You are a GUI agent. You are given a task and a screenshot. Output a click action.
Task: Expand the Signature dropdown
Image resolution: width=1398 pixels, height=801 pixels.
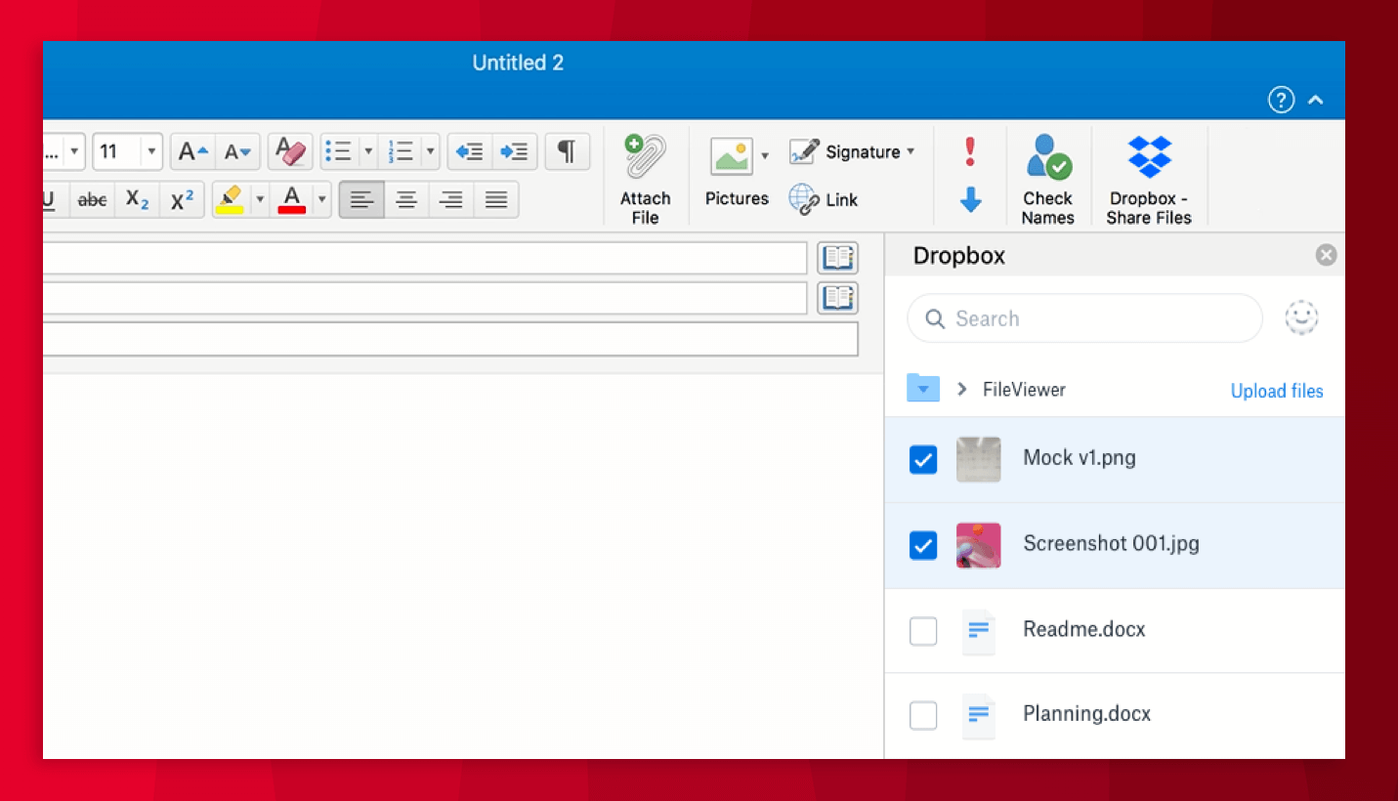(x=911, y=151)
